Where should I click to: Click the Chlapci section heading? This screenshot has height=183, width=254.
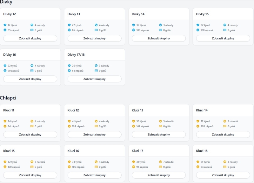pyautogui.click(x=8, y=98)
